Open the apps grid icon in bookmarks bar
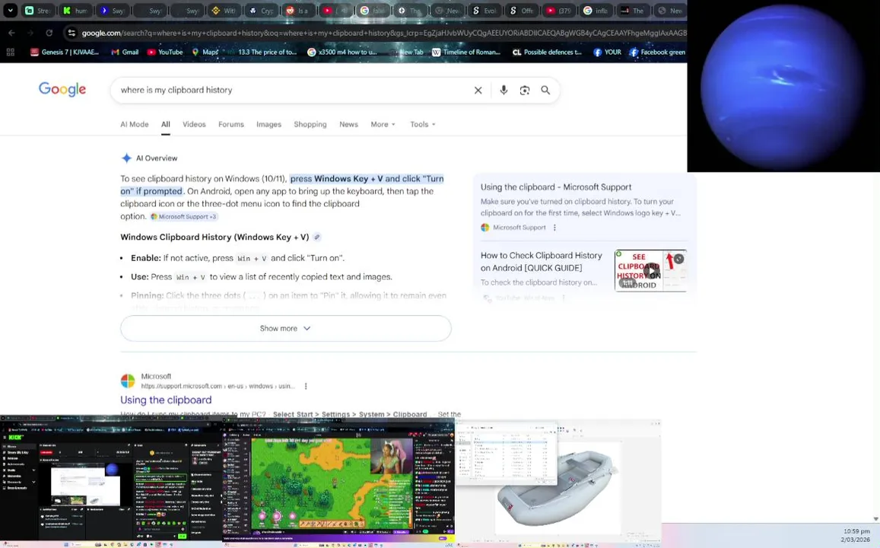 pos(10,53)
